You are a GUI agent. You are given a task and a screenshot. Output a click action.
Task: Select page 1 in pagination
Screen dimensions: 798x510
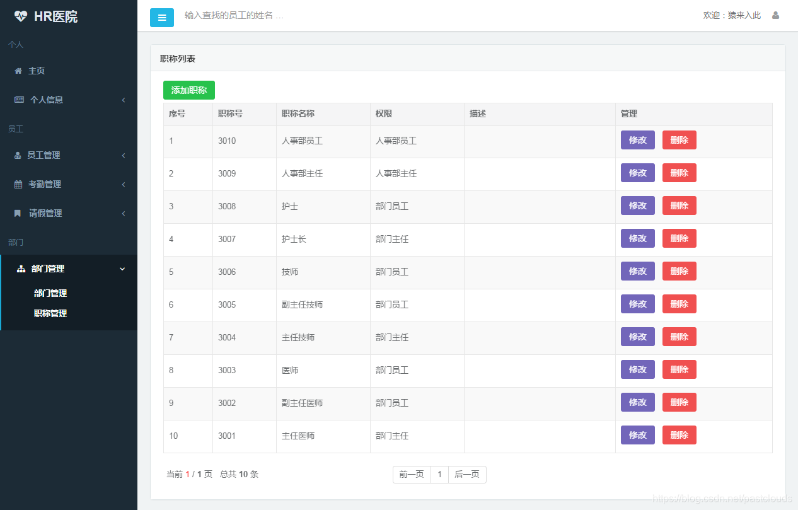[439, 475]
